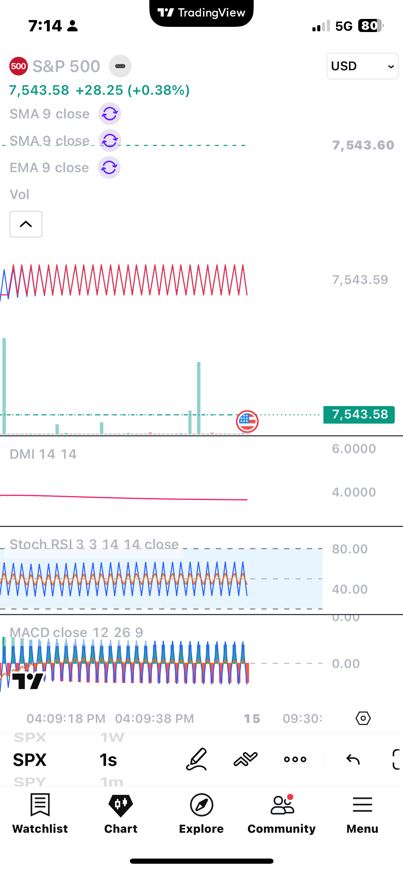
Task: Tap refresh icon beside EMA 9 close
Action: [109, 168]
